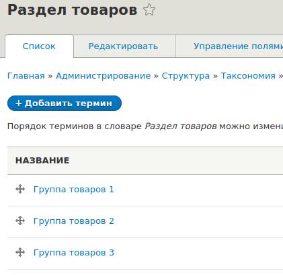Click the drag handle for Группа товаров 3
The image size is (283, 275).
pos(20,252)
